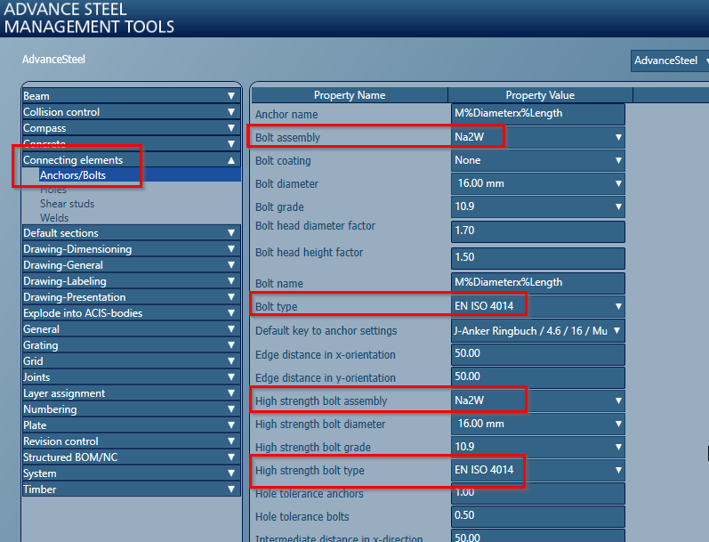Expand the Grid category
This screenshot has width=709, height=542.
[132, 361]
